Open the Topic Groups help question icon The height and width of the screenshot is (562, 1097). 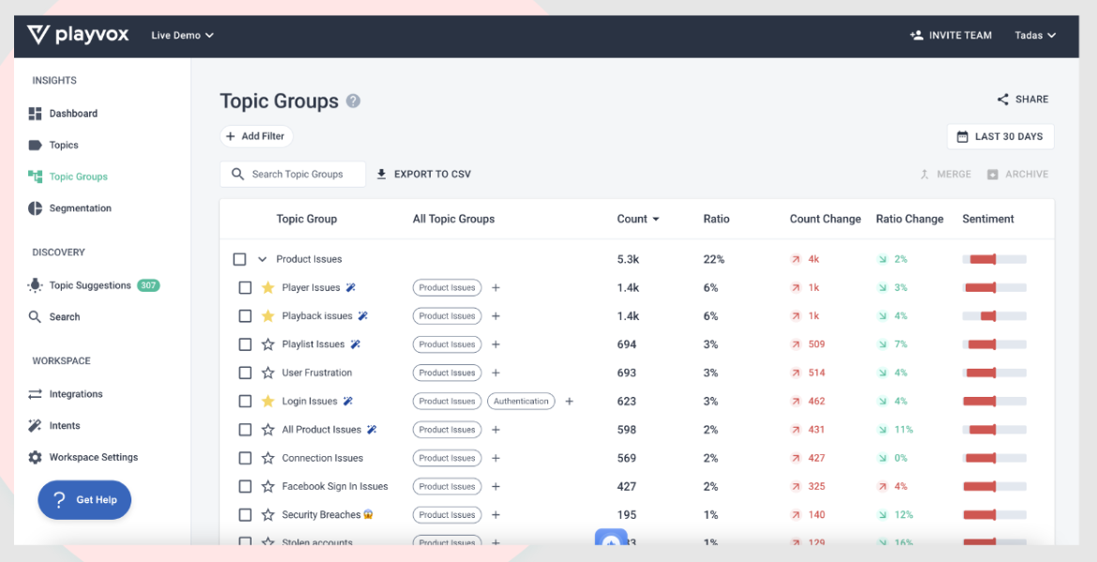(x=353, y=101)
